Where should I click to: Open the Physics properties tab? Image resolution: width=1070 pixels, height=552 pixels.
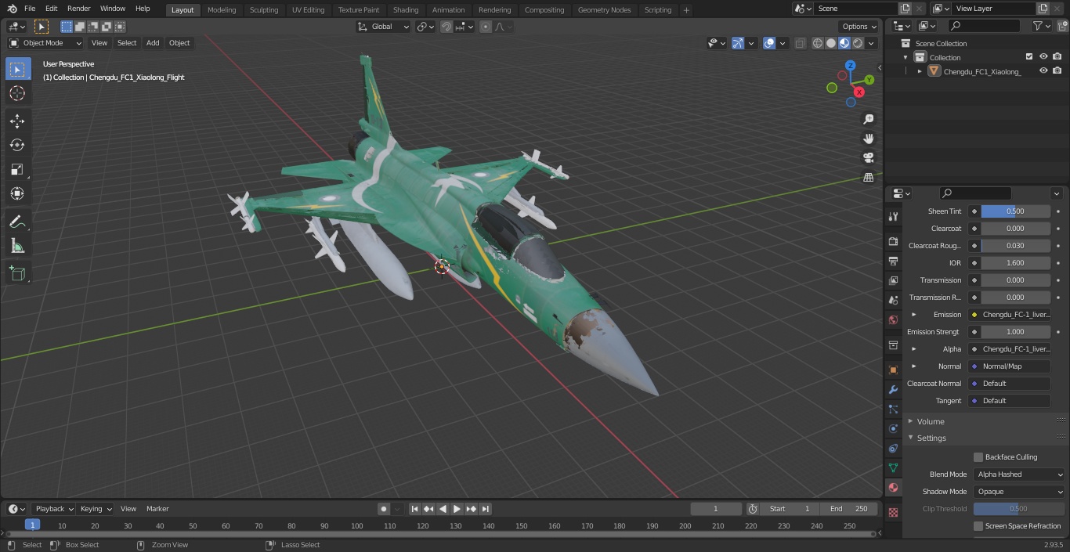click(x=893, y=429)
